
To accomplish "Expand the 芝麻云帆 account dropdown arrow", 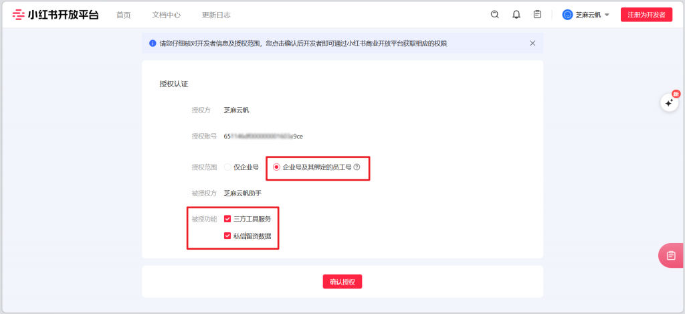I will (x=606, y=15).
